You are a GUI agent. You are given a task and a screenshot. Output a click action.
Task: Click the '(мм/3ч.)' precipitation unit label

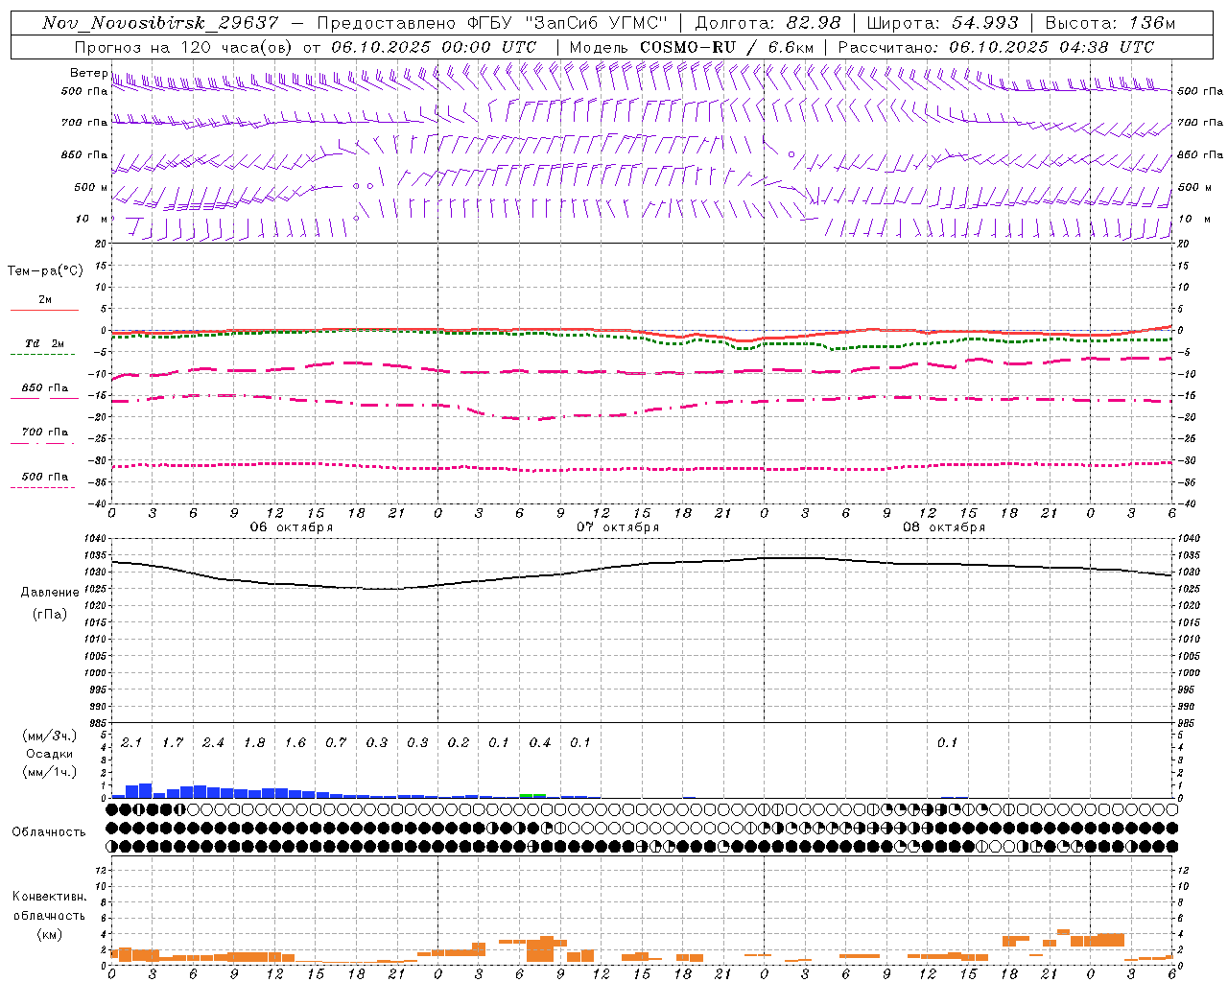(x=50, y=736)
